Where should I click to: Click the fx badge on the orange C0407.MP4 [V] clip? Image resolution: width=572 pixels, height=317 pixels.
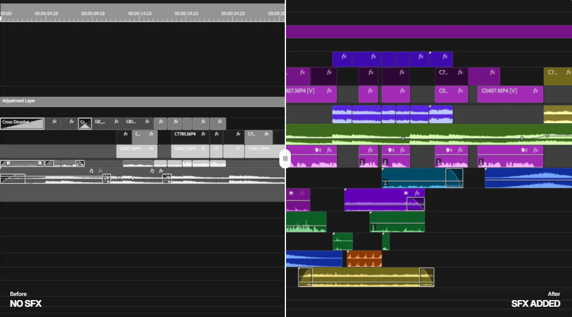click(x=533, y=91)
